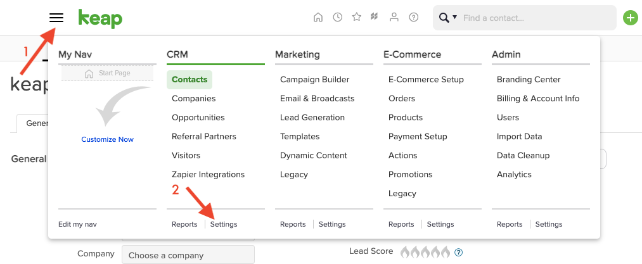Open Opportunities in CRM menu

point(198,118)
